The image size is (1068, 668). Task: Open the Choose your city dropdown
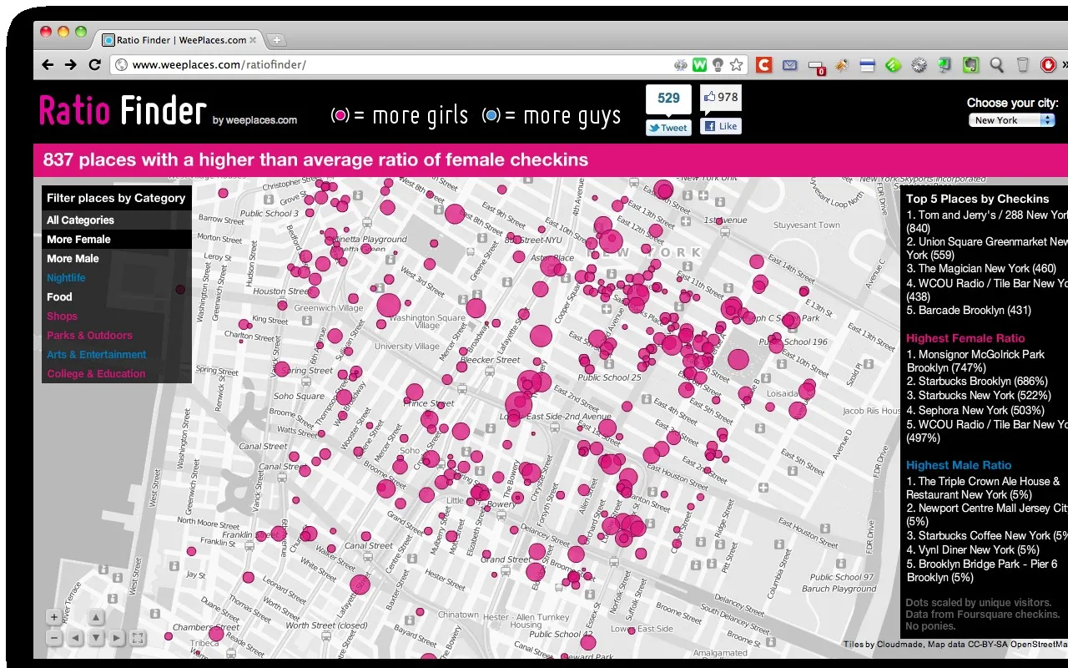point(1013,120)
